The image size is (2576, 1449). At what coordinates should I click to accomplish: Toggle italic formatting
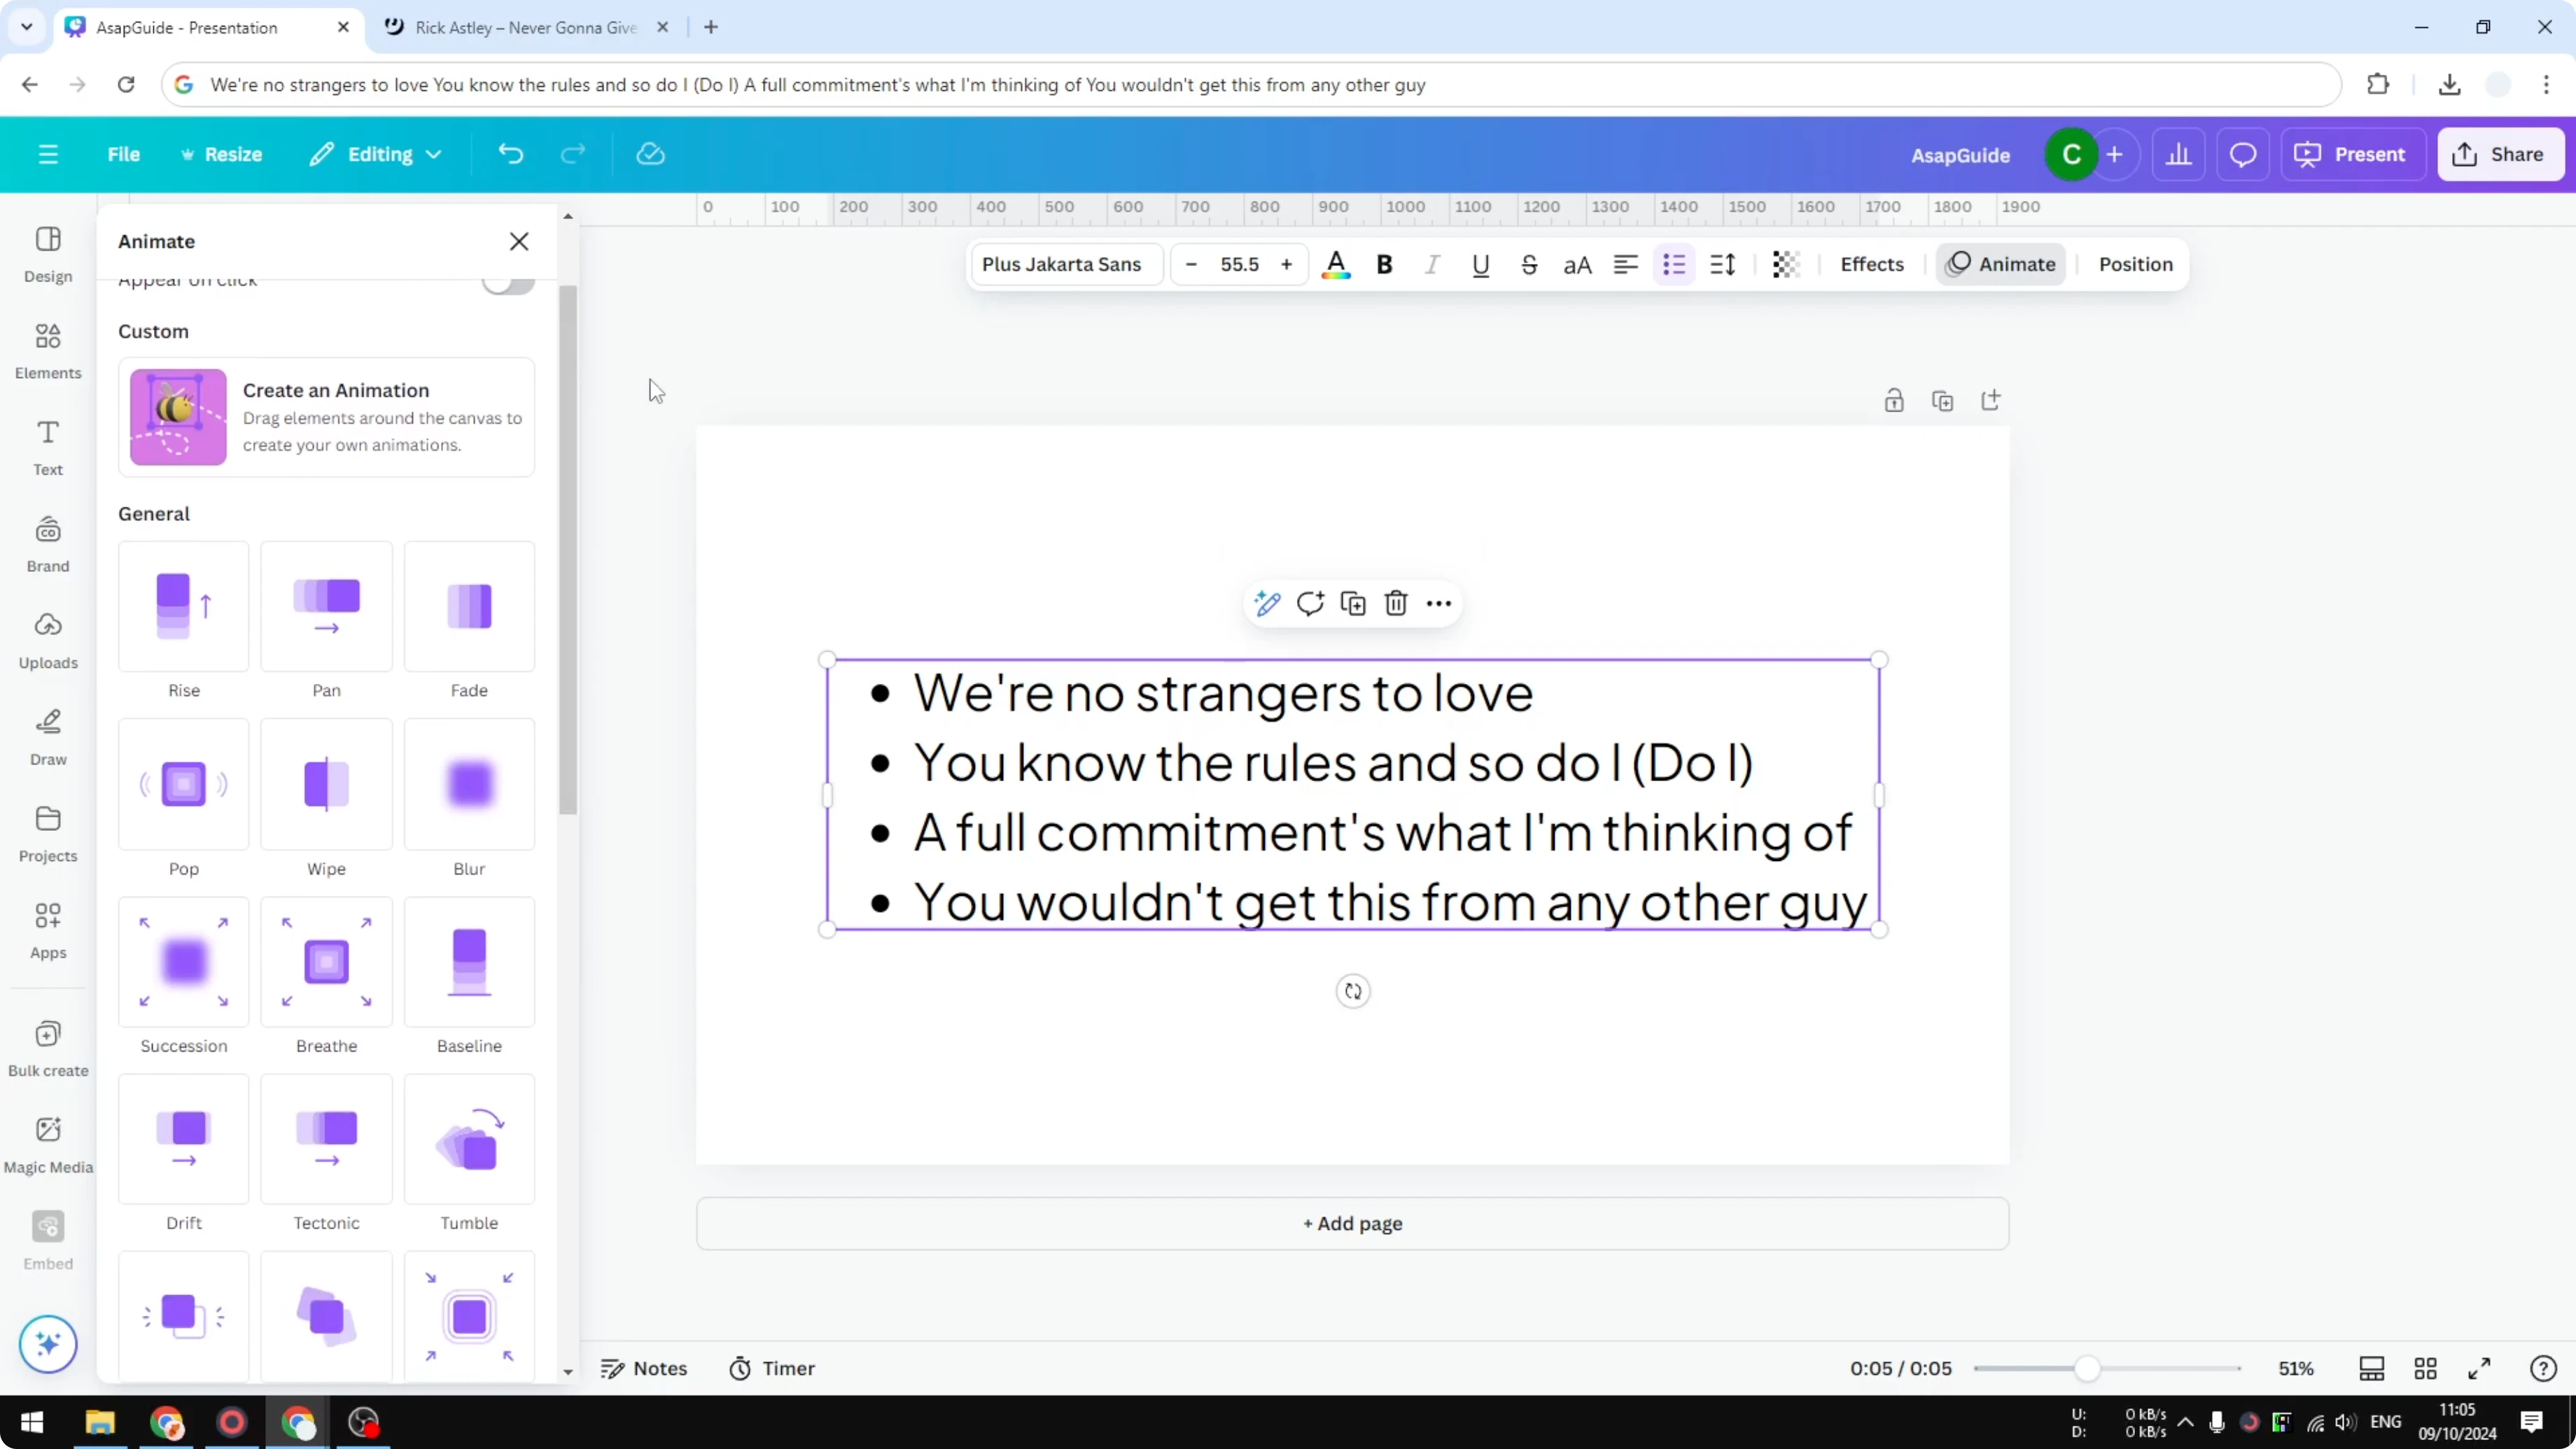(1432, 264)
